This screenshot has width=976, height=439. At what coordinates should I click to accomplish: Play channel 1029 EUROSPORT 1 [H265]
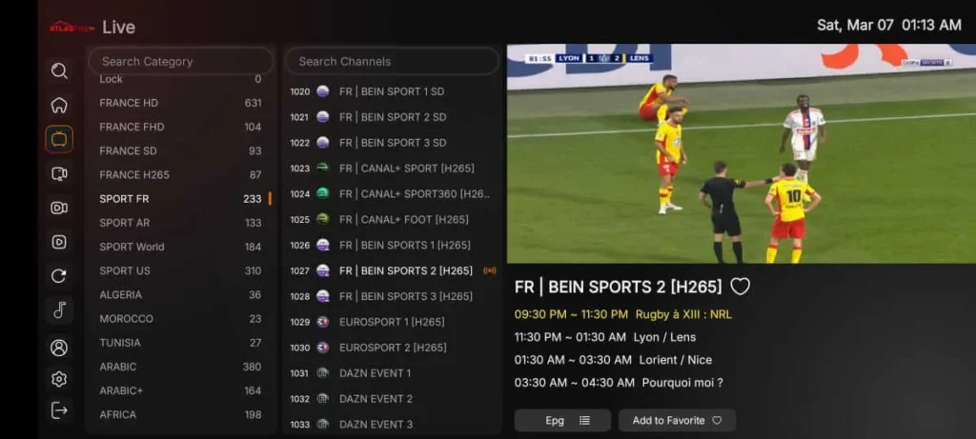[x=392, y=322]
